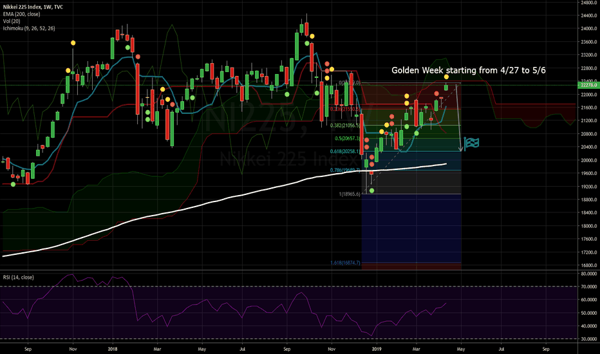Image resolution: width=600 pixels, height=354 pixels.
Task: Click the 24800.0 price axis label
Action: pyautogui.click(x=588, y=3)
